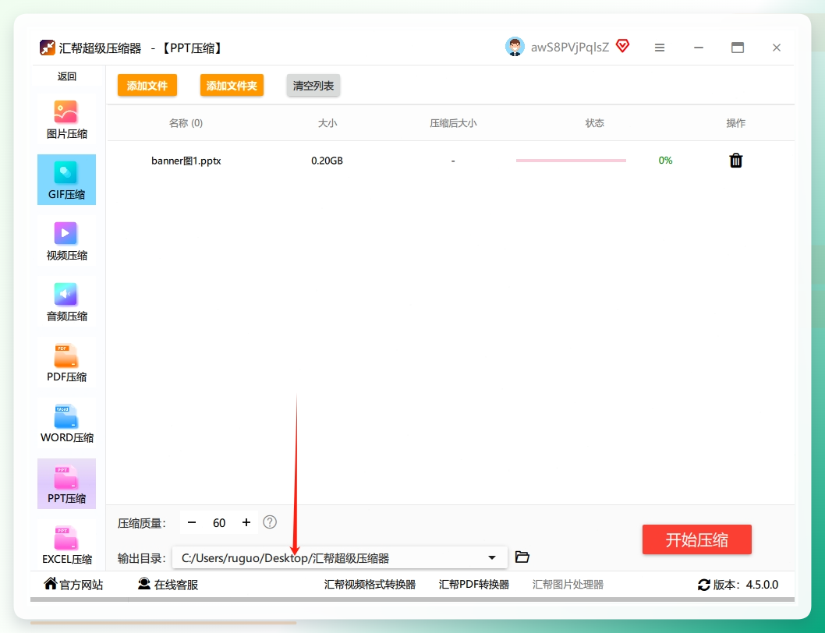This screenshot has height=633, width=825.
Task: Open the 视频压缩 video compression tool
Action: point(66,240)
